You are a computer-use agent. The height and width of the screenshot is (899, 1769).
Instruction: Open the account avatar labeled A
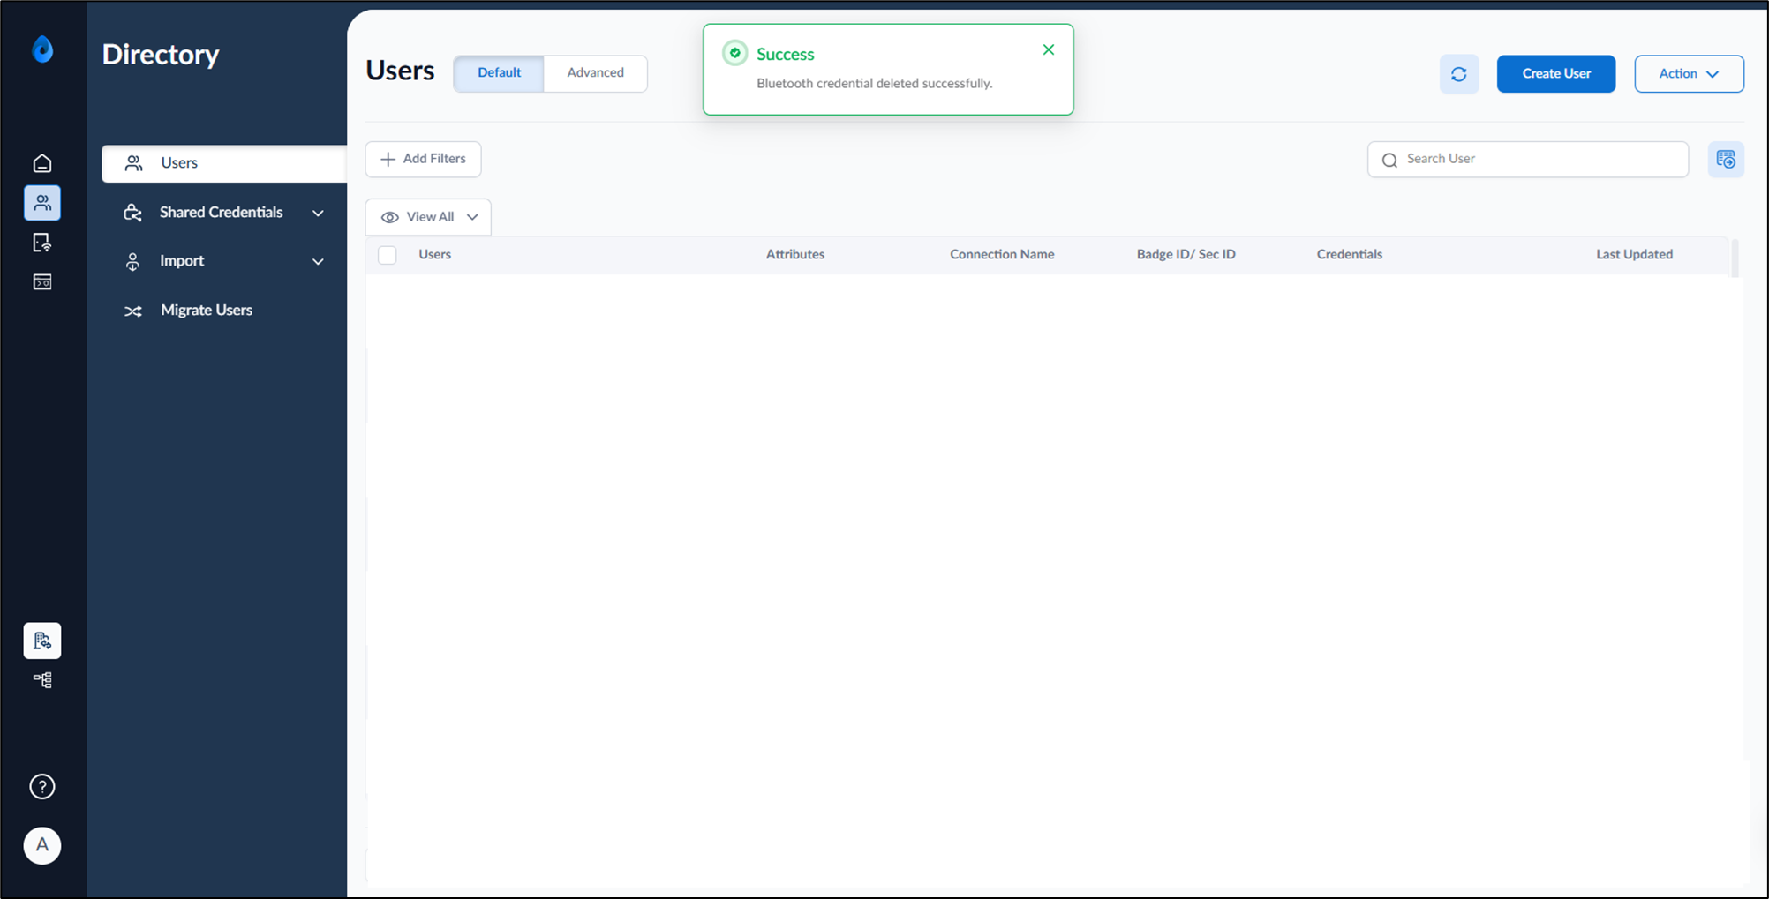click(42, 845)
